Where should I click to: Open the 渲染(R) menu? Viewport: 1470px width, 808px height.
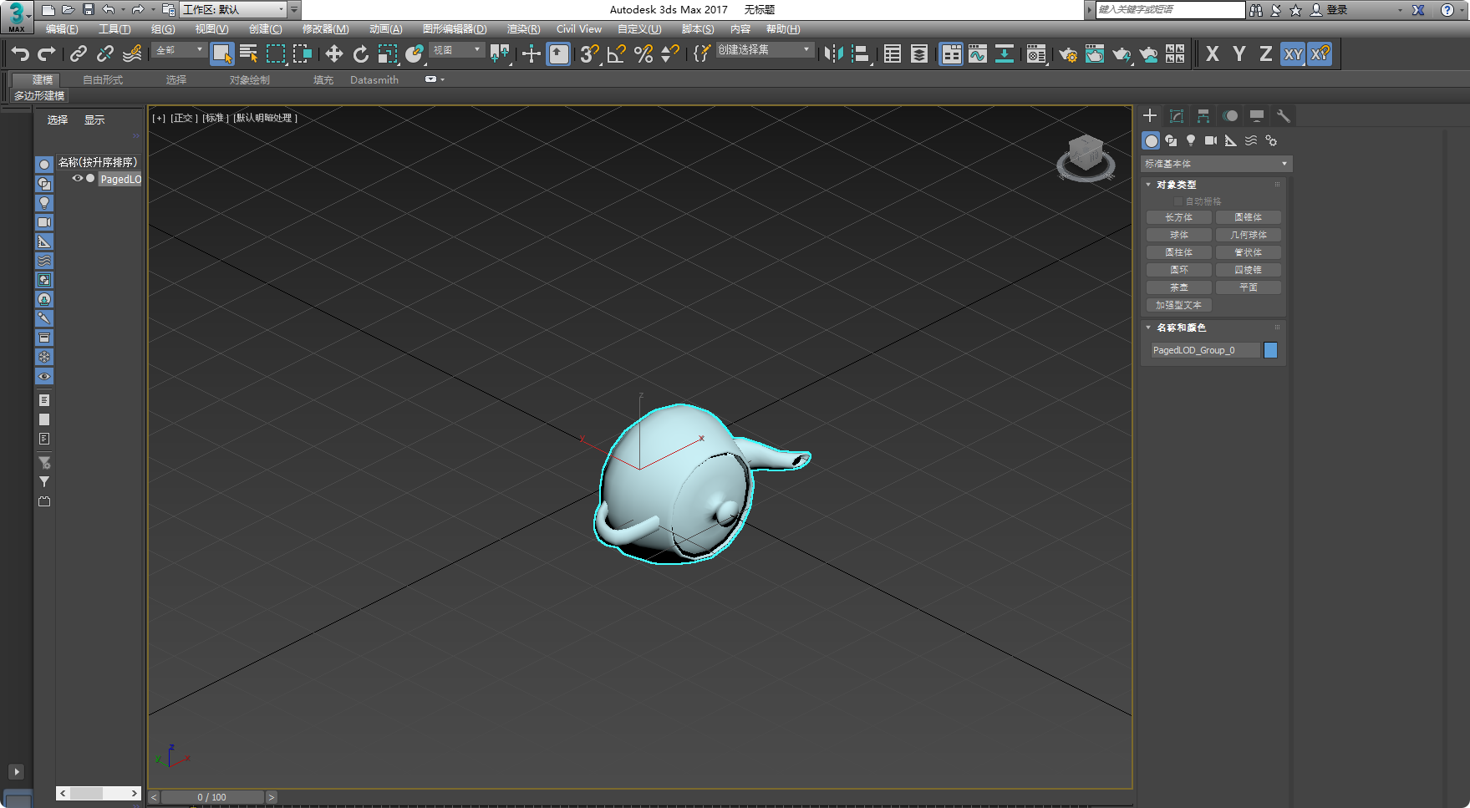pyautogui.click(x=523, y=29)
